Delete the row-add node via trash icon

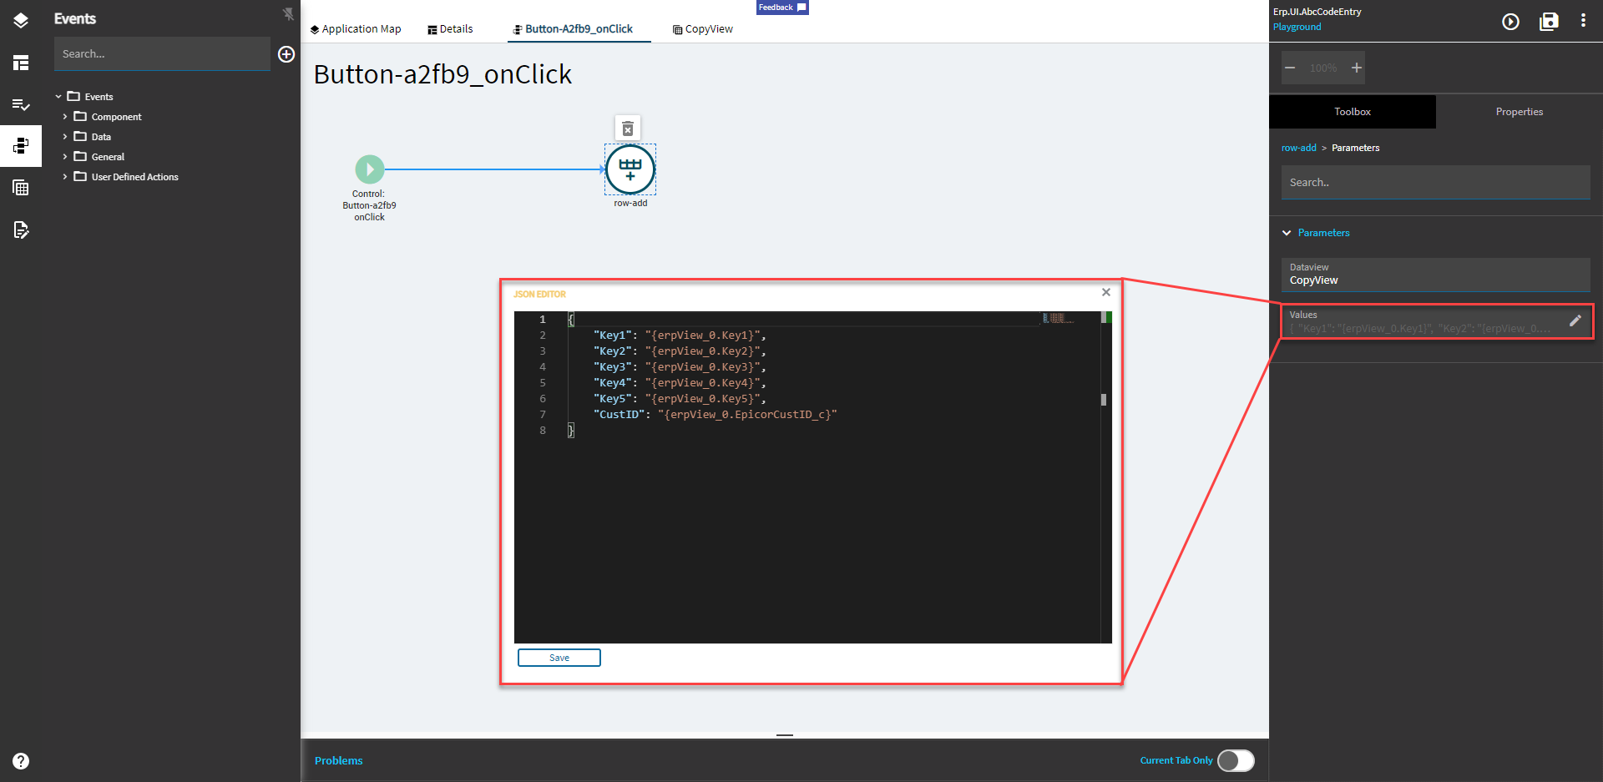(629, 128)
